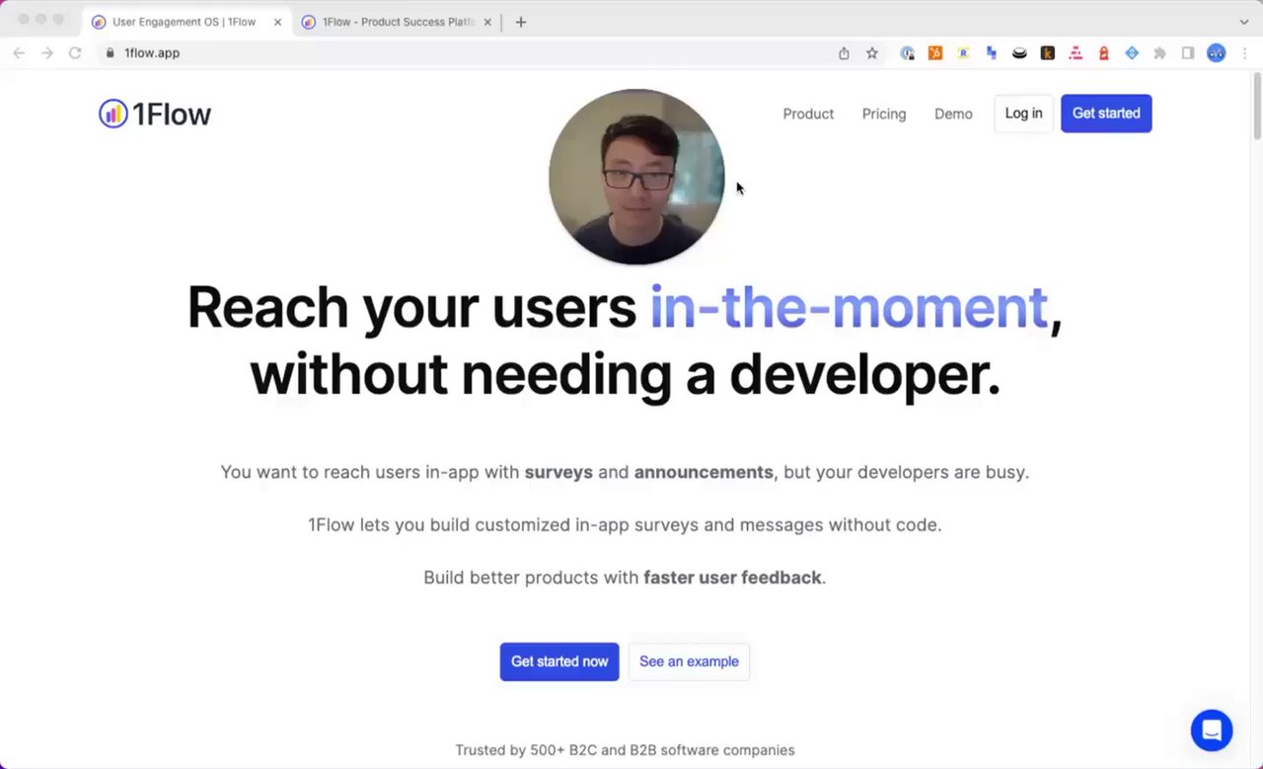Click the pink bars extension icon

(x=1076, y=53)
